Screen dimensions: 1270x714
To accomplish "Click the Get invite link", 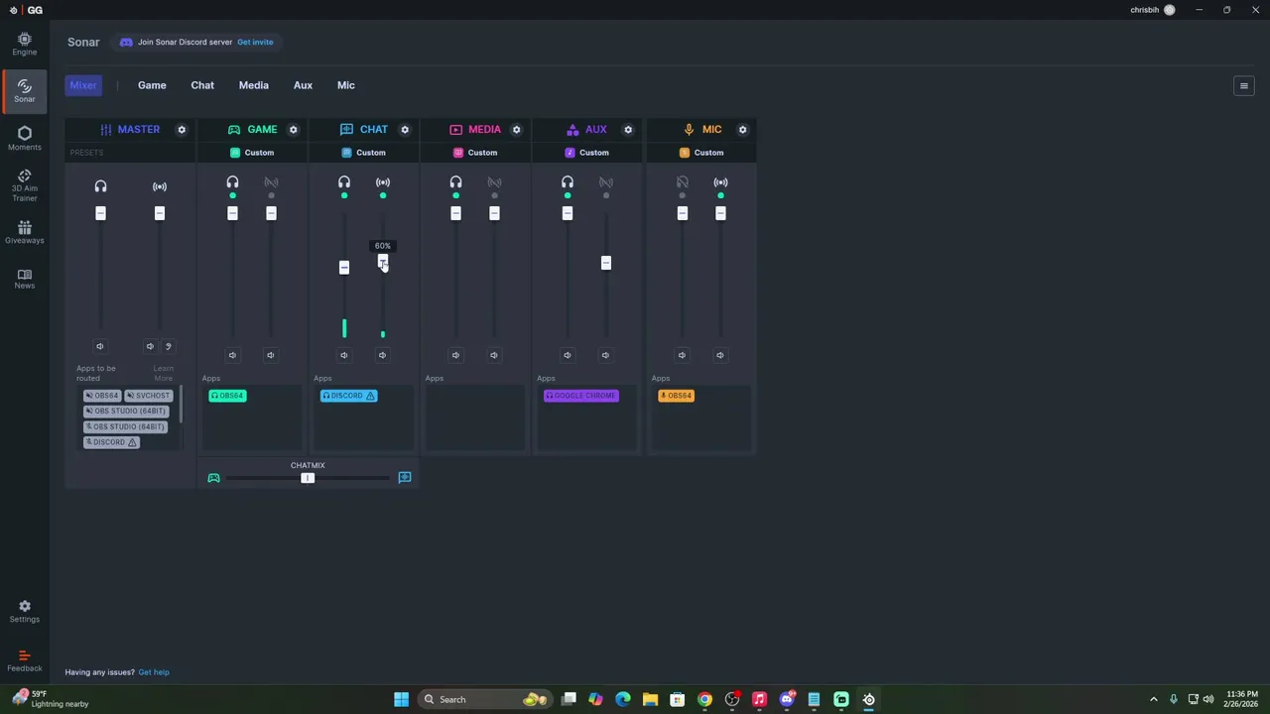I will pyautogui.click(x=255, y=42).
